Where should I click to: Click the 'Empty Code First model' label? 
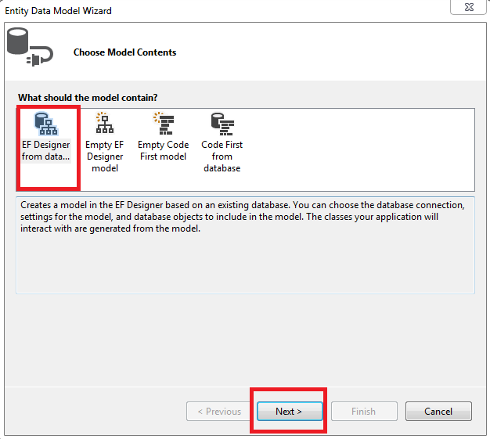[164, 150]
